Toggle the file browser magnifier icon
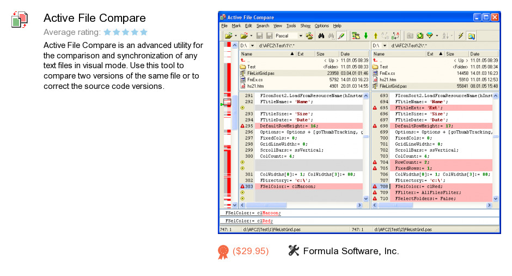512x276 pixels. click(x=471, y=35)
